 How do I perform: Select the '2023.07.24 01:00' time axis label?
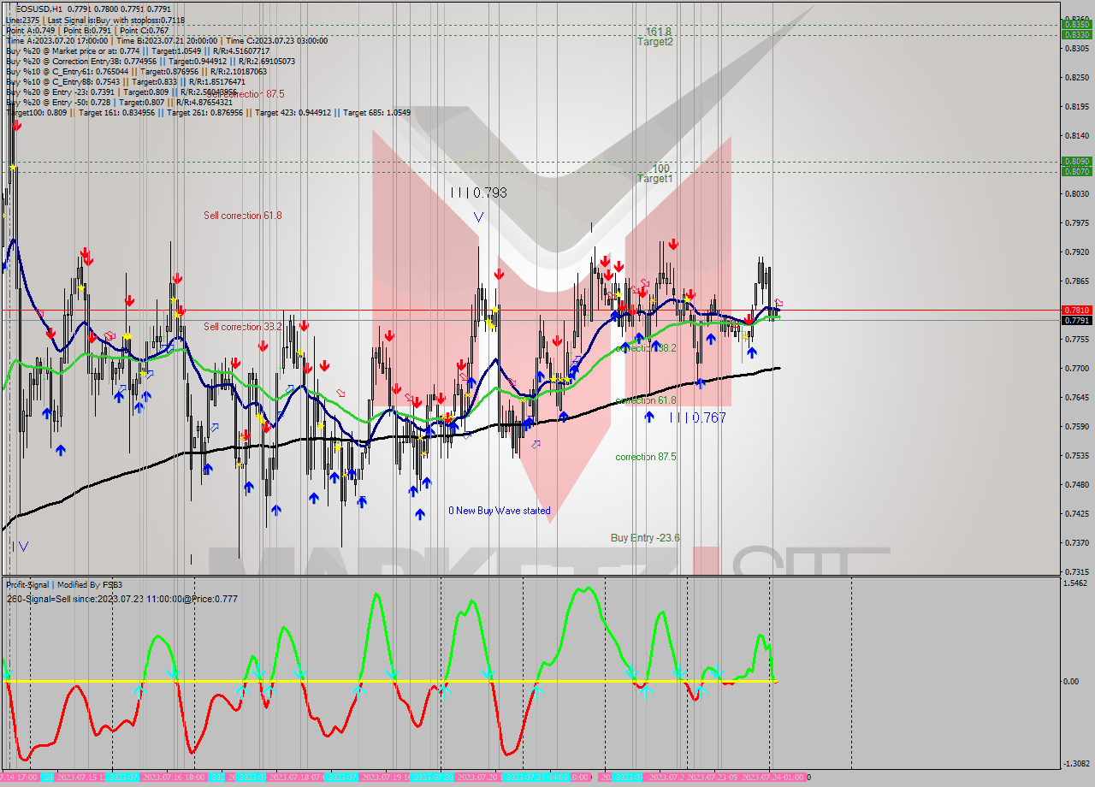click(x=772, y=777)
